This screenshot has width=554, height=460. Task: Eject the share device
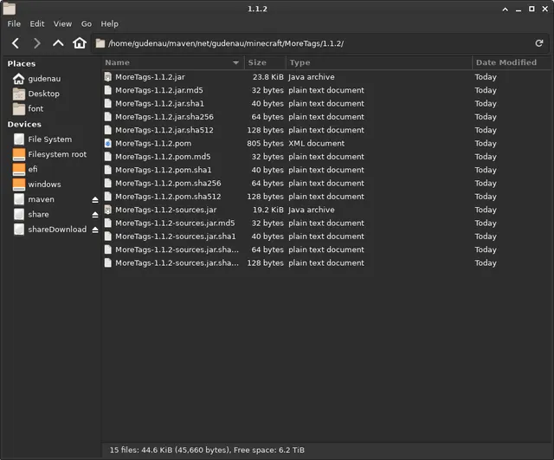click(x=95, y=215)
